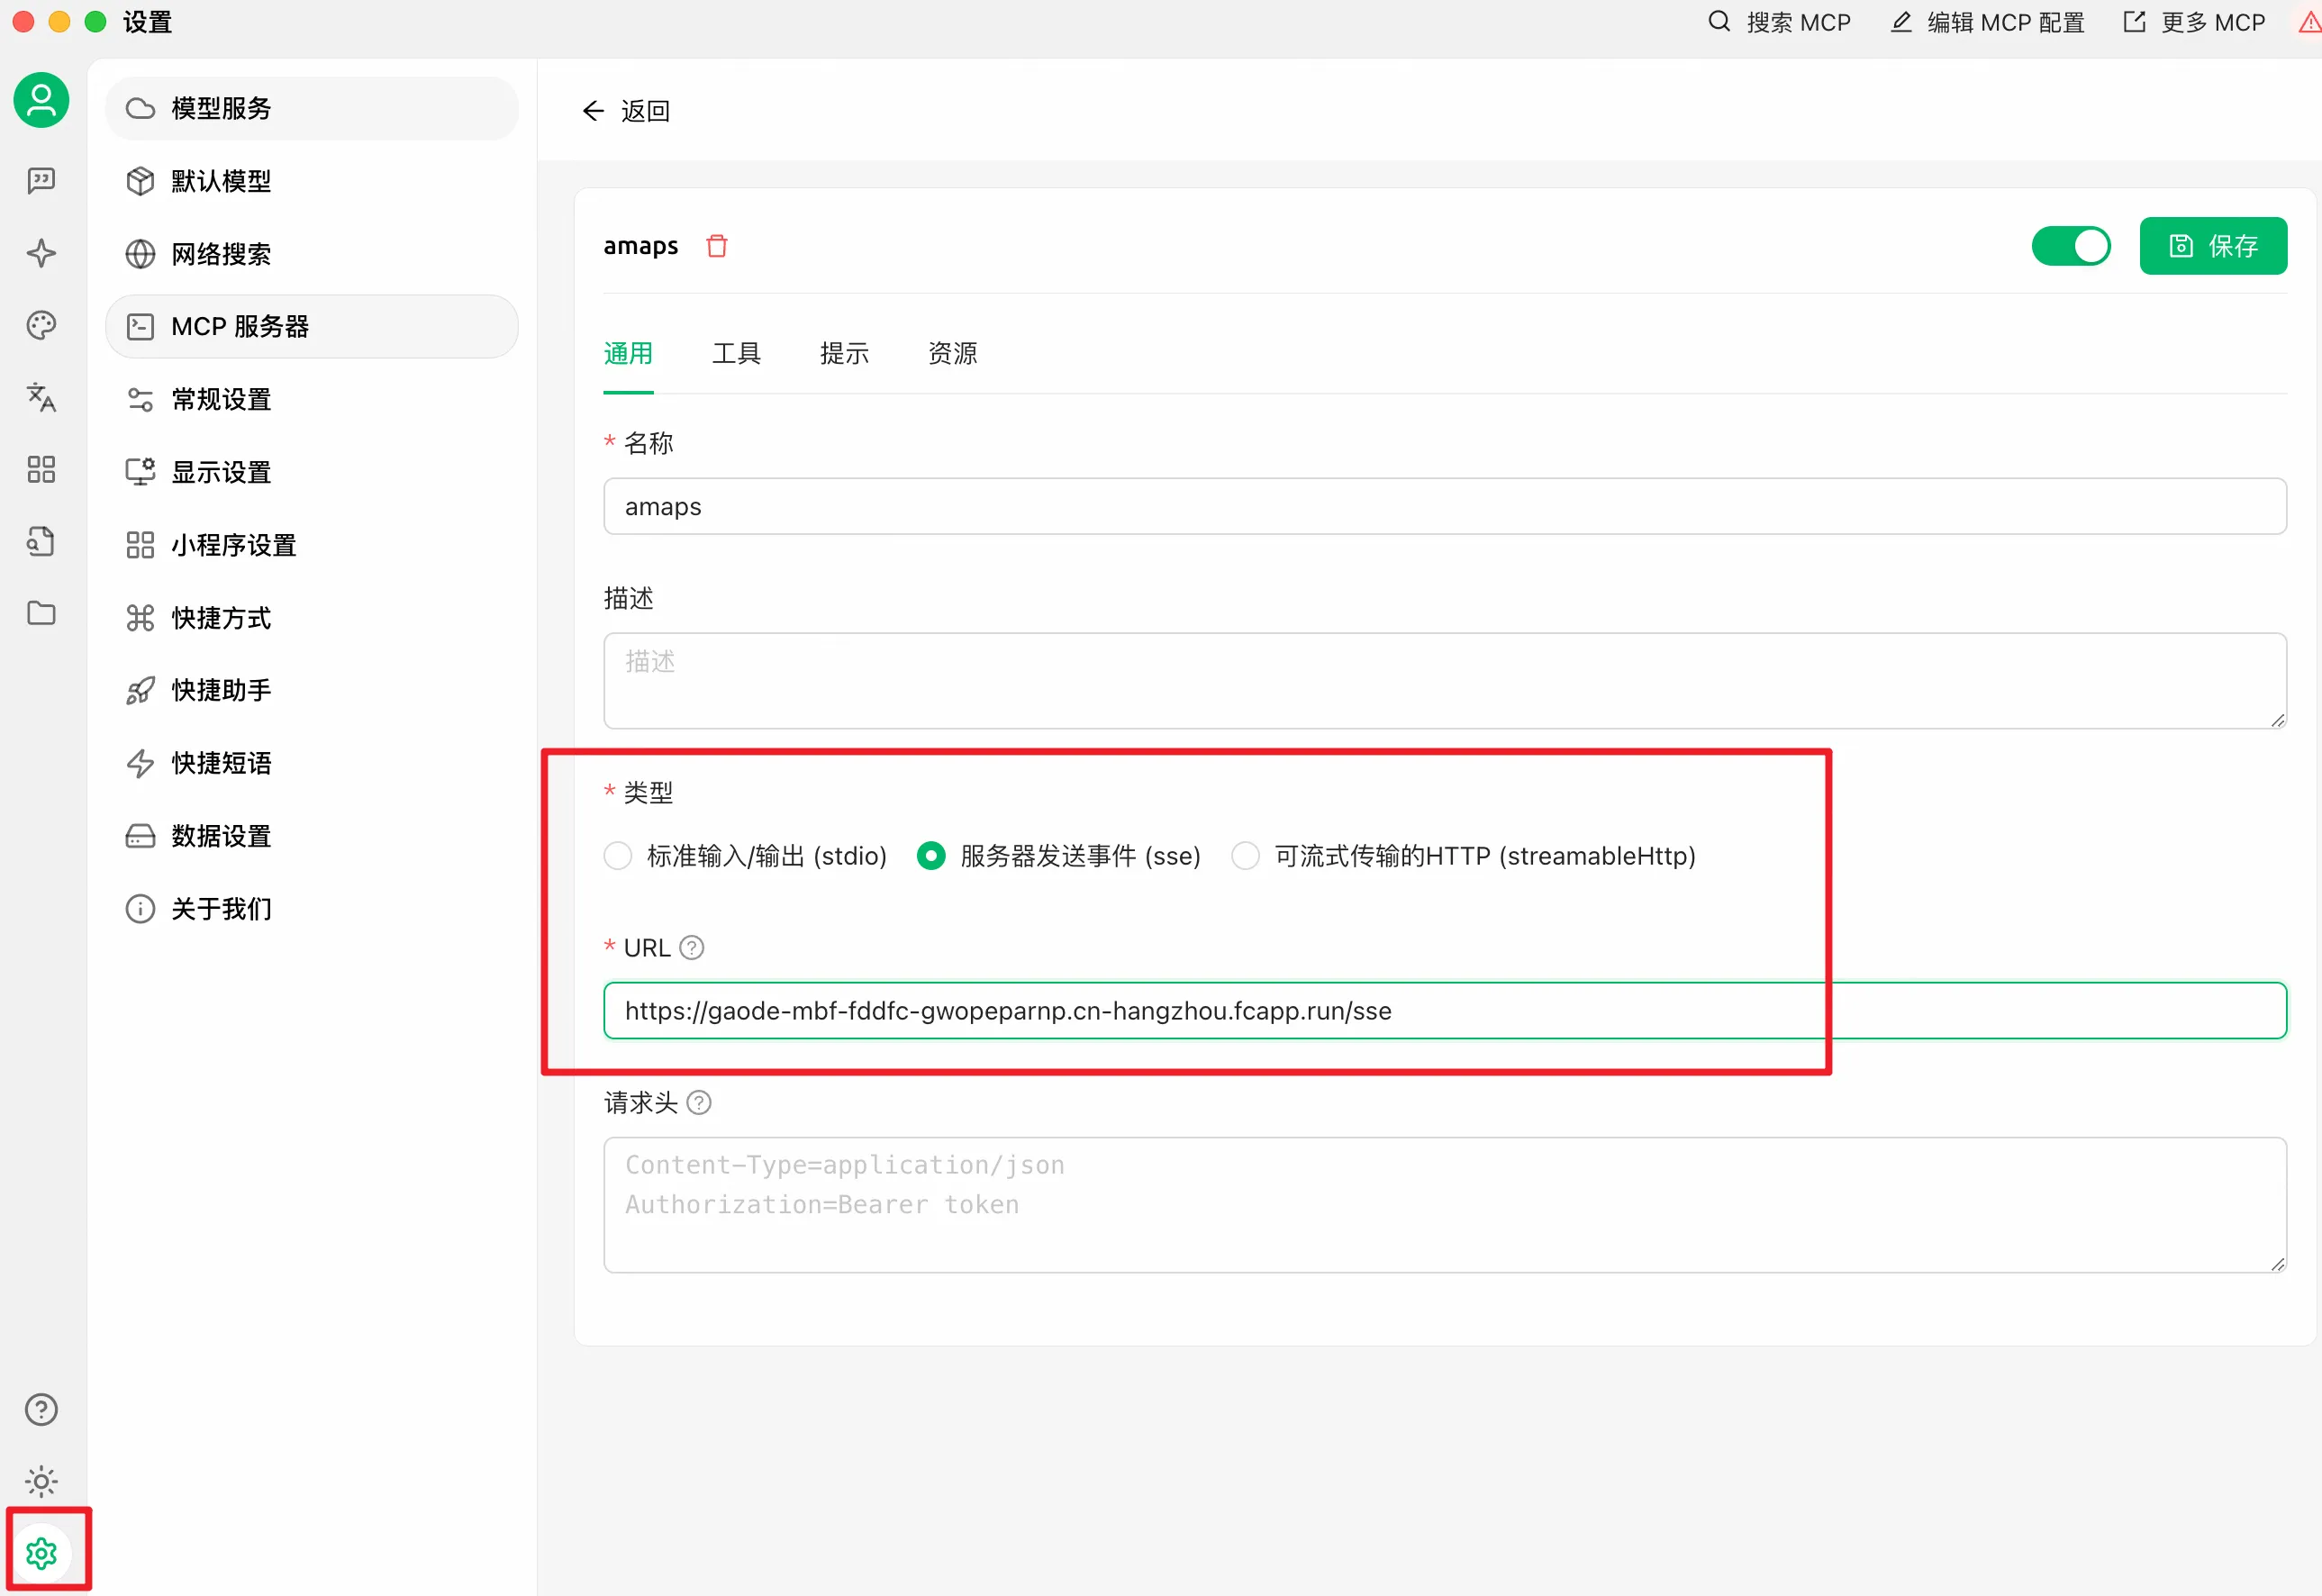The width and height of the screenshot is (2322, 1596).
Task: Open 搜索 MCP search
Action: (1779, 21)
